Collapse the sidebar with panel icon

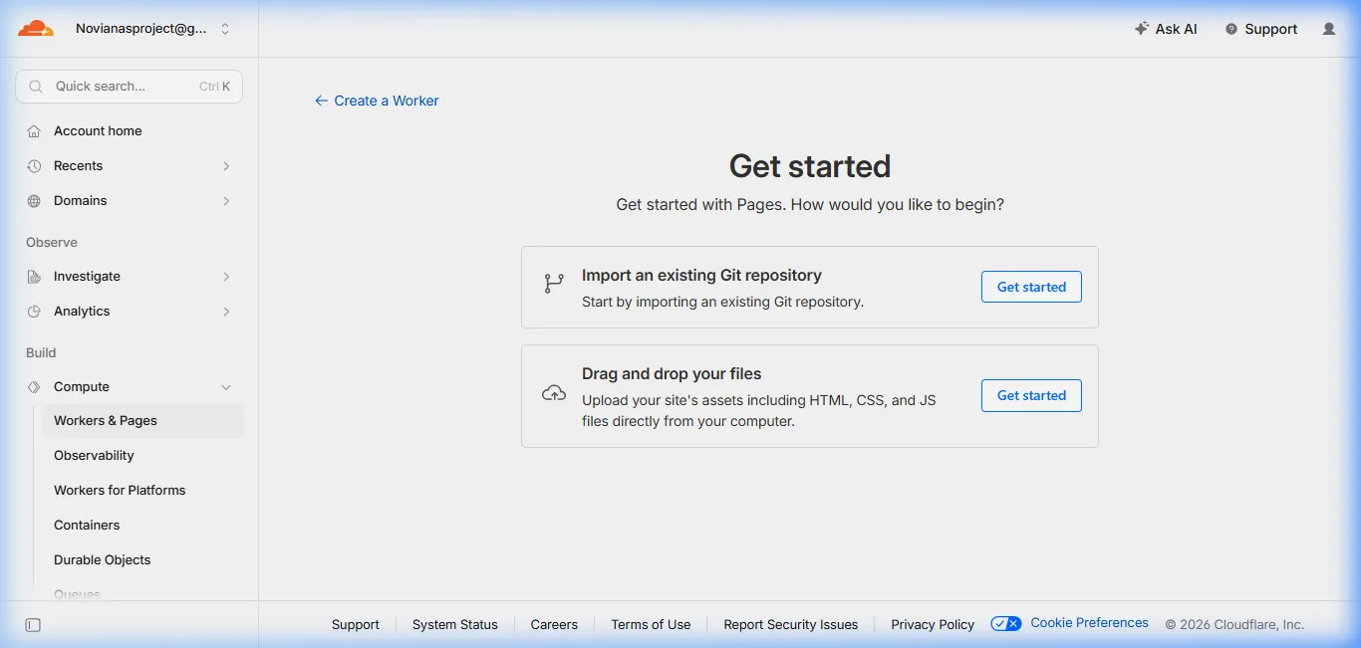point(33,625)
